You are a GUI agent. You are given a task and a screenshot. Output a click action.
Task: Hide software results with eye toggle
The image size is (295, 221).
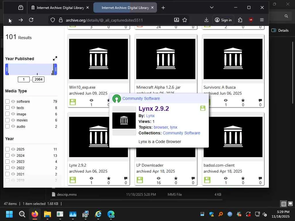(13, 102)
